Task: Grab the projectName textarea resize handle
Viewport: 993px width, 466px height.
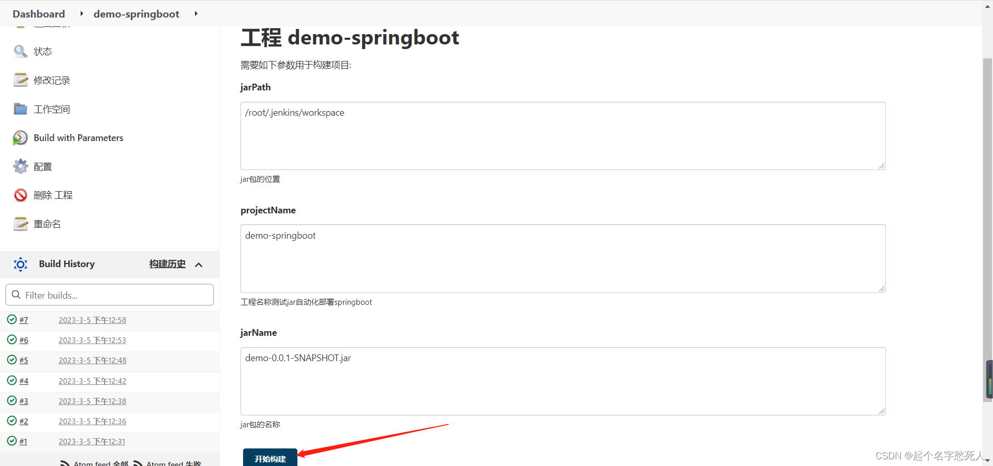Action: 882,289
